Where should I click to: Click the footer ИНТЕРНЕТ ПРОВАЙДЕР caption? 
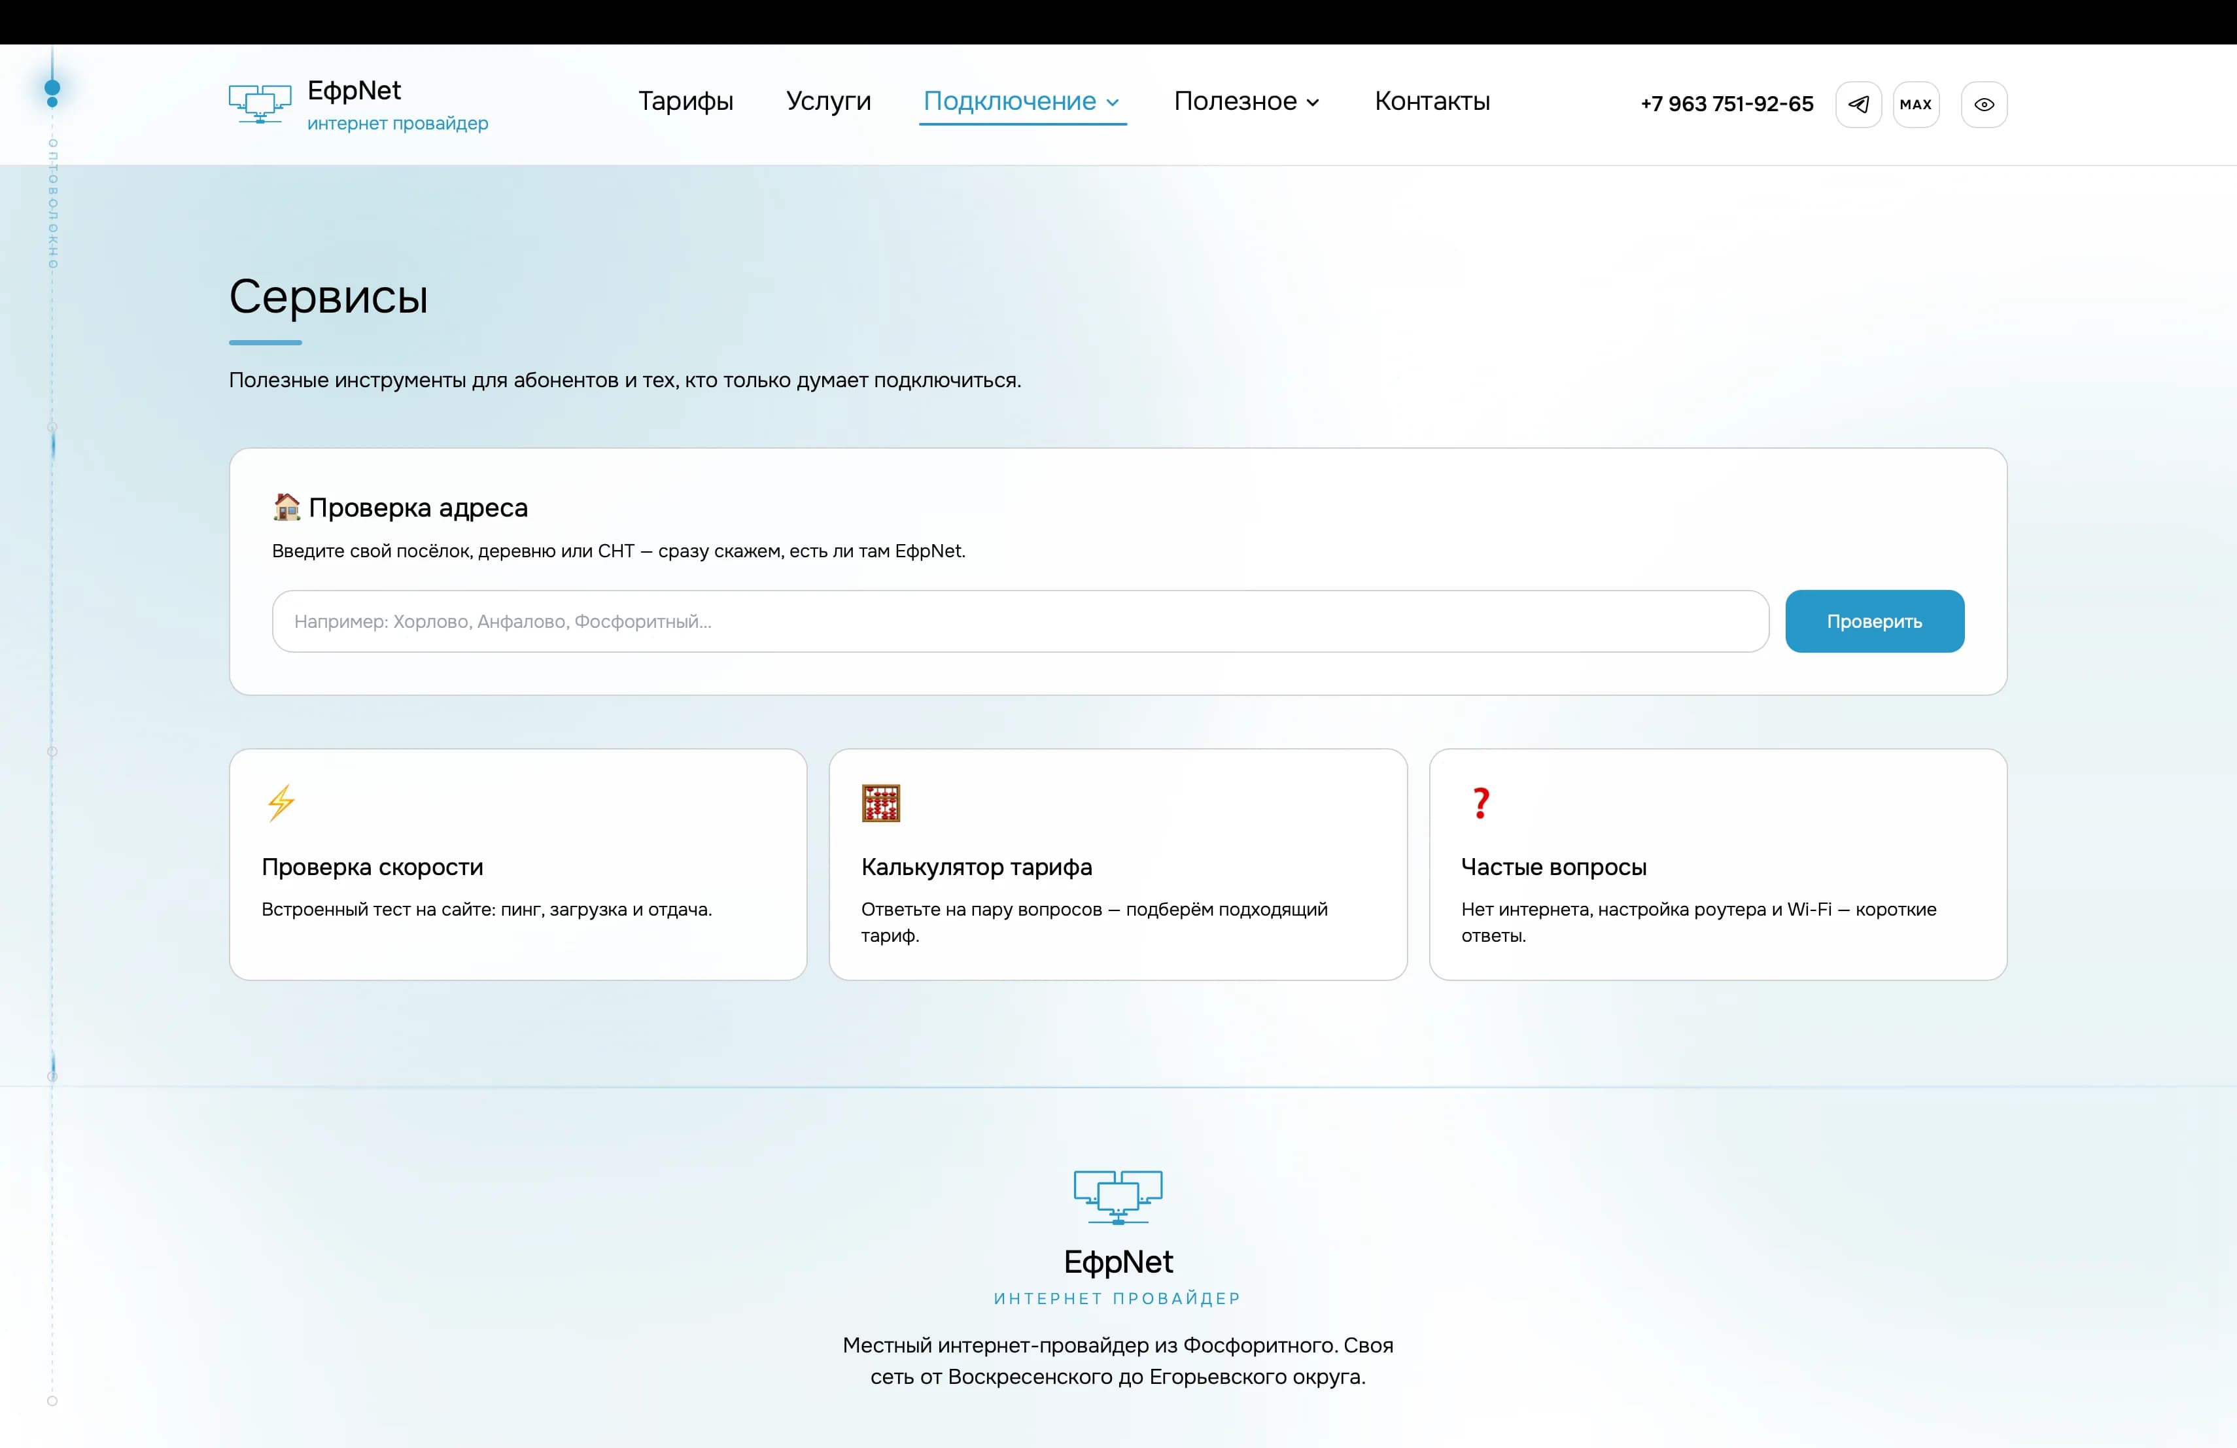(1118, 1298)
